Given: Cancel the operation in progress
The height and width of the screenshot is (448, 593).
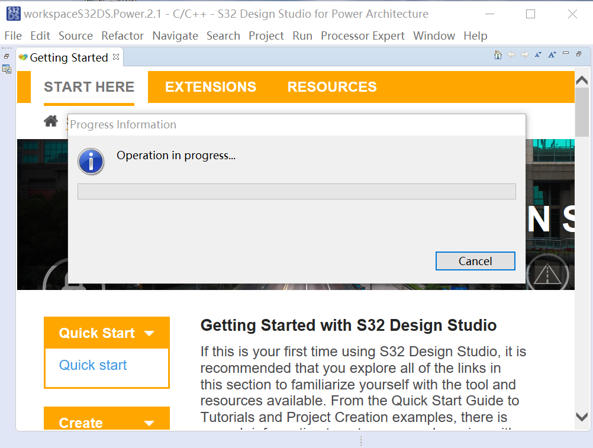Looking at the screenshot, I should pyautogui.click(x=475, y=261).
